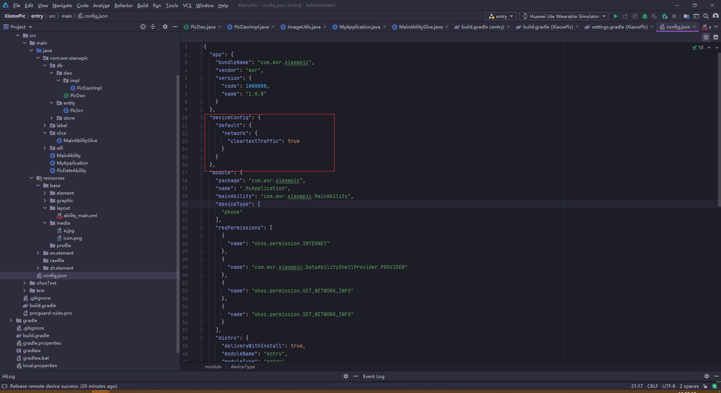Collapse the resources folder
721x393 pixels.
[x=32, y=178]
